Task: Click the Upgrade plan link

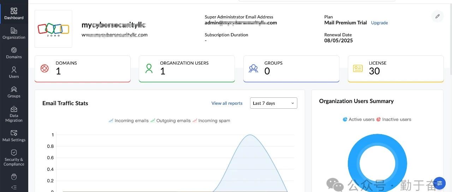Action: click(379, 23)
